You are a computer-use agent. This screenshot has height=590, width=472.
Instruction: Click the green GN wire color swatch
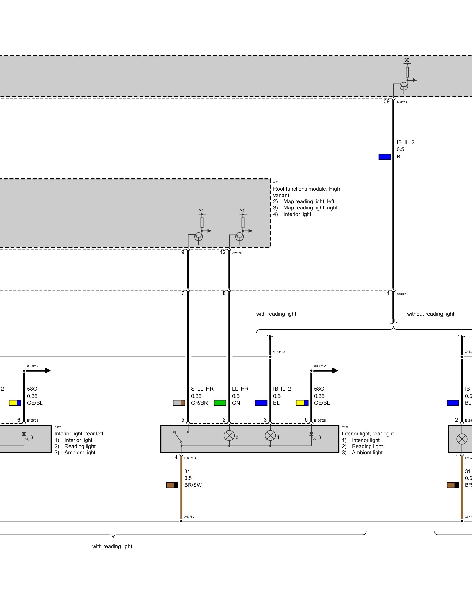tap(220, 403)
